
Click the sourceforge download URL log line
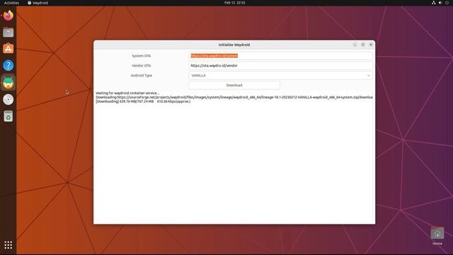[x=234, y=97]
